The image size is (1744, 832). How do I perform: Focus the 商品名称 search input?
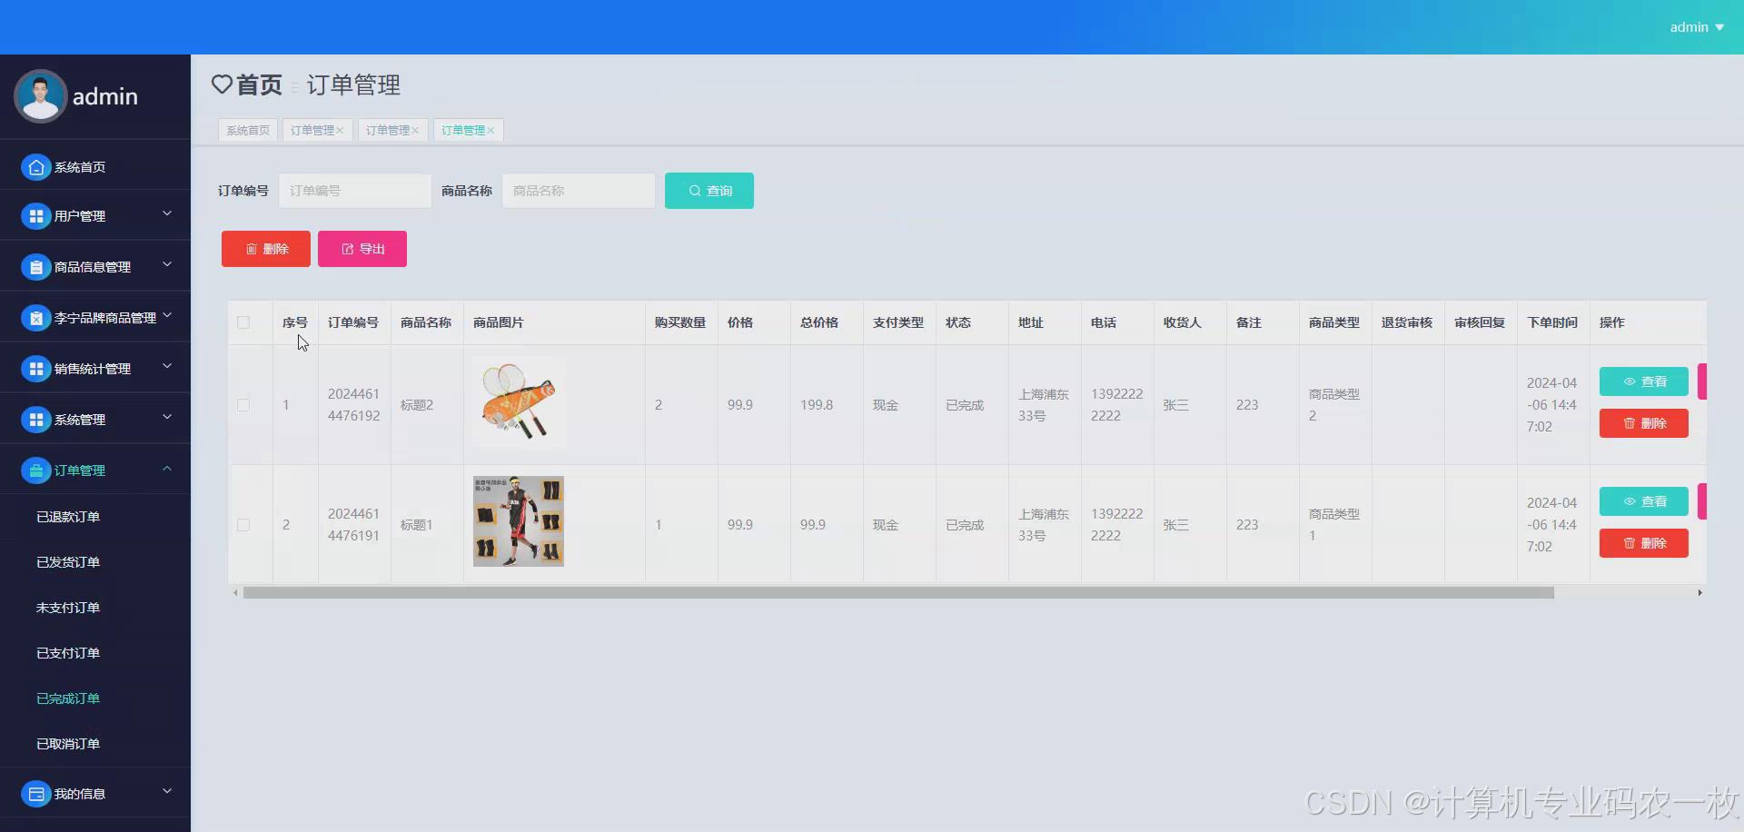(579, 191)
